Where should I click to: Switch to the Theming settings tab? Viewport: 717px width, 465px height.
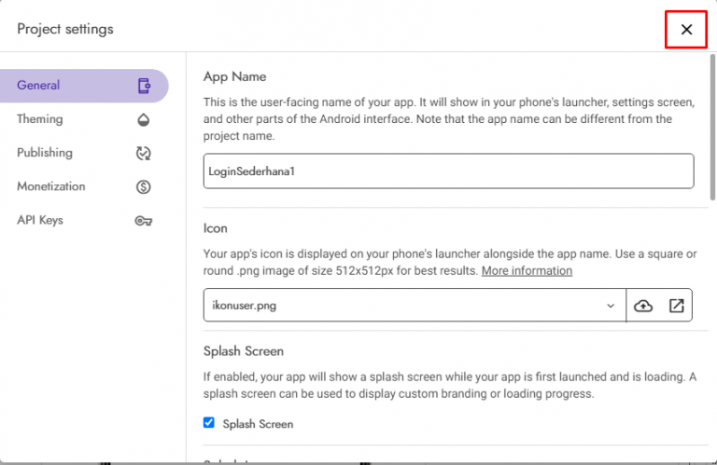(40, 119)
